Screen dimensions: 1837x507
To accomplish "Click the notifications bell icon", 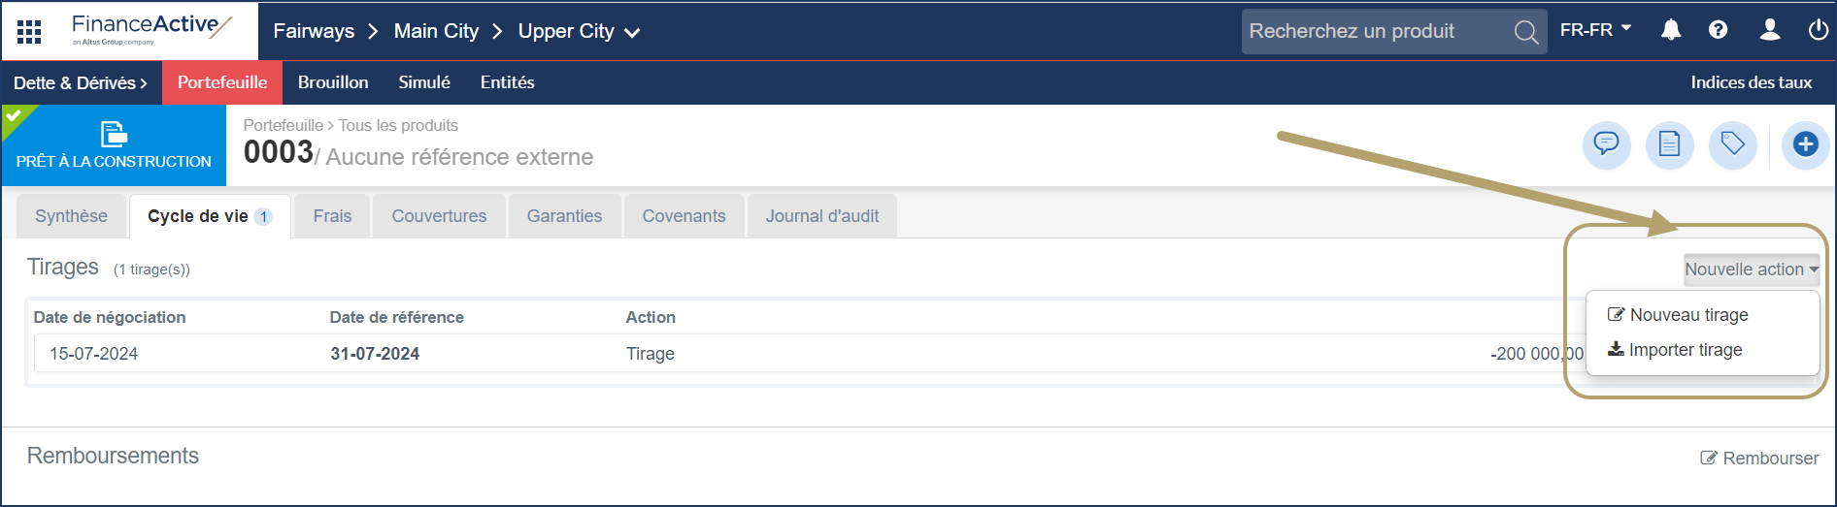I will click(x=1670, y=30).
